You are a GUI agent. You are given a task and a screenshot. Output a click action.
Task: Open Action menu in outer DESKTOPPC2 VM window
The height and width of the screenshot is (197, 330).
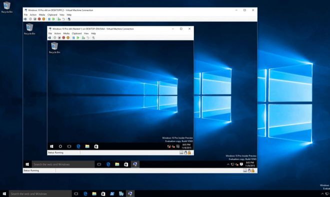(33, 14)
